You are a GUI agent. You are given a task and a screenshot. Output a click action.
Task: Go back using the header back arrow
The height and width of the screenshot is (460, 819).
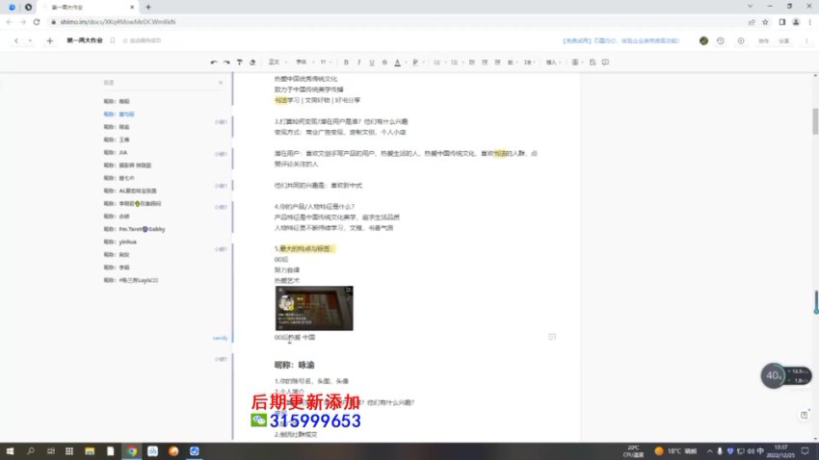click(15, 40)
